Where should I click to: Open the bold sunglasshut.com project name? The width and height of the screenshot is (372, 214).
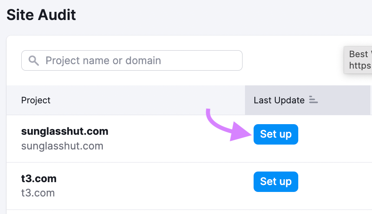pos(65,132)
